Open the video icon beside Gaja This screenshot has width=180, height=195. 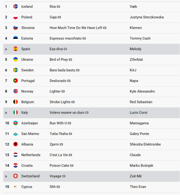coord(59,17)
